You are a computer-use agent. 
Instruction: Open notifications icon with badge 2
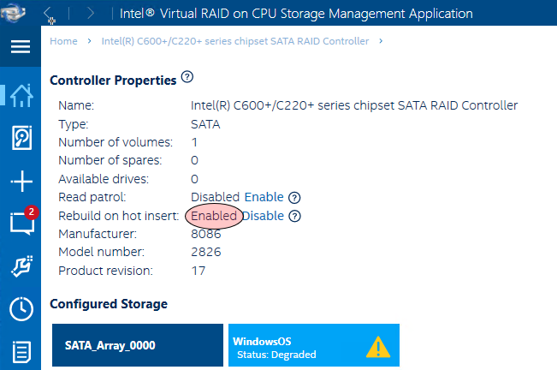(x=23, y=221)
